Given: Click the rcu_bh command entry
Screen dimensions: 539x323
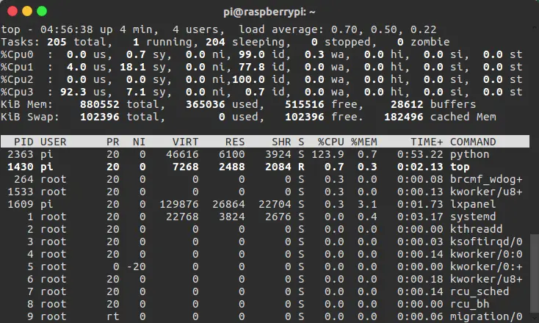Looking at the screenshot, I should (x=469, y=304).
